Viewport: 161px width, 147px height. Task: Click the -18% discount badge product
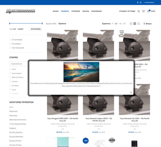(86, 141)
